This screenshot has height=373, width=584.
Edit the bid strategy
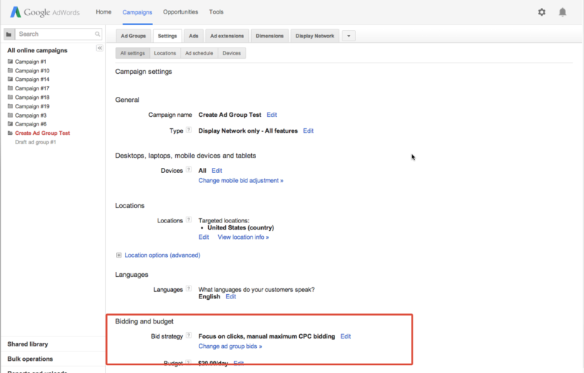pyautogui.click(x=345, y=336)
